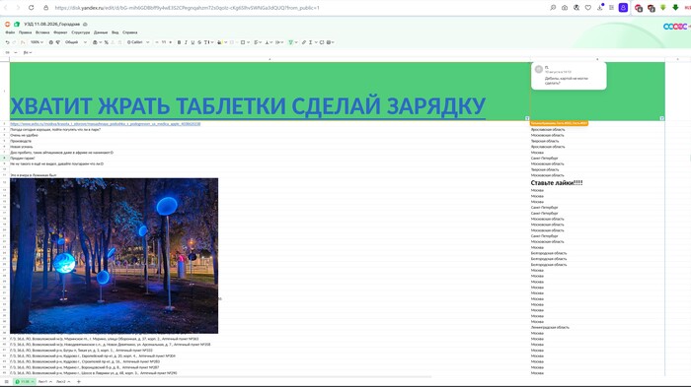691x387 pixels.
Task: Click the glowing blue park lights image
Action: pyautogui.click(x=115, y=255)
